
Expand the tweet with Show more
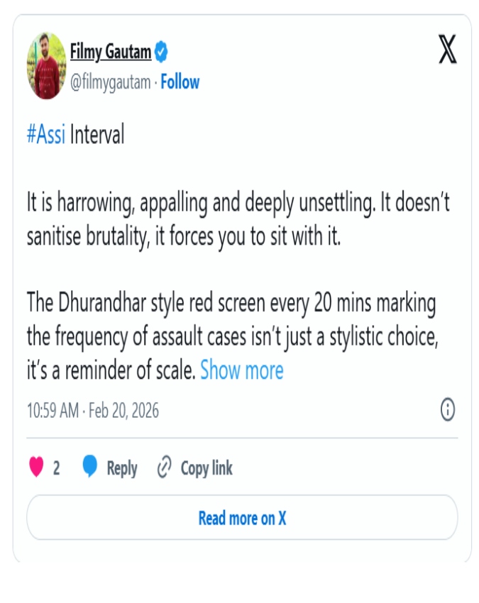point(241,370)
